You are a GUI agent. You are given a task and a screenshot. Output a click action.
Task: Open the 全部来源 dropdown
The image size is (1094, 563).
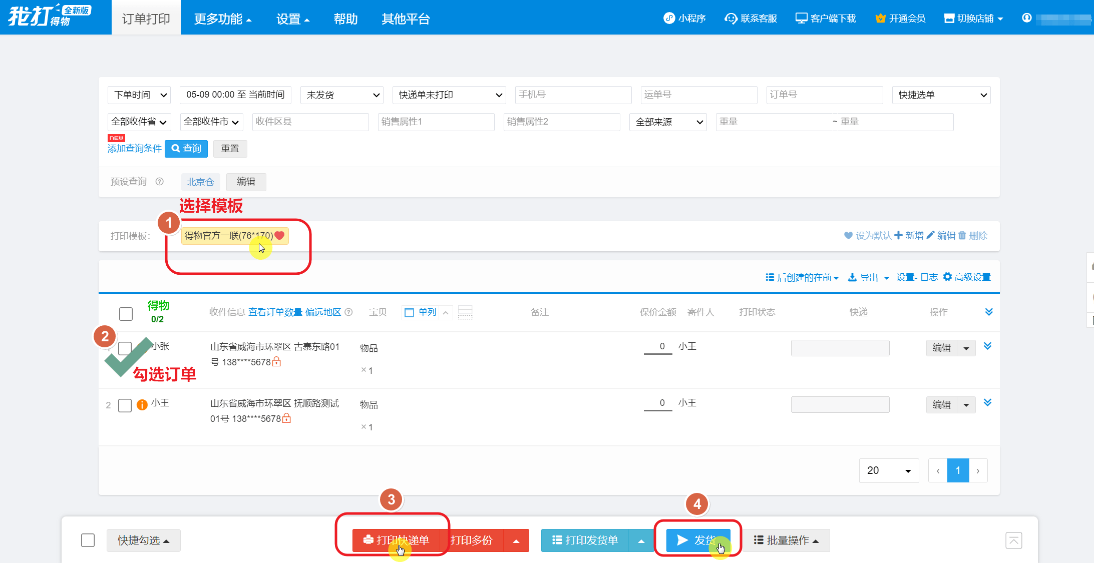point(668,122)
